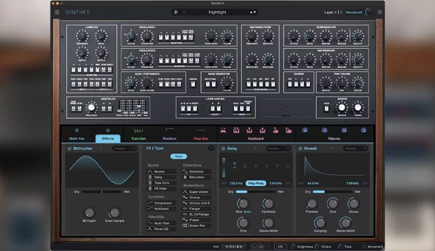Open the history list icon in bottom bar
Viewport: 435px width, 251px height.
(261, 246)
